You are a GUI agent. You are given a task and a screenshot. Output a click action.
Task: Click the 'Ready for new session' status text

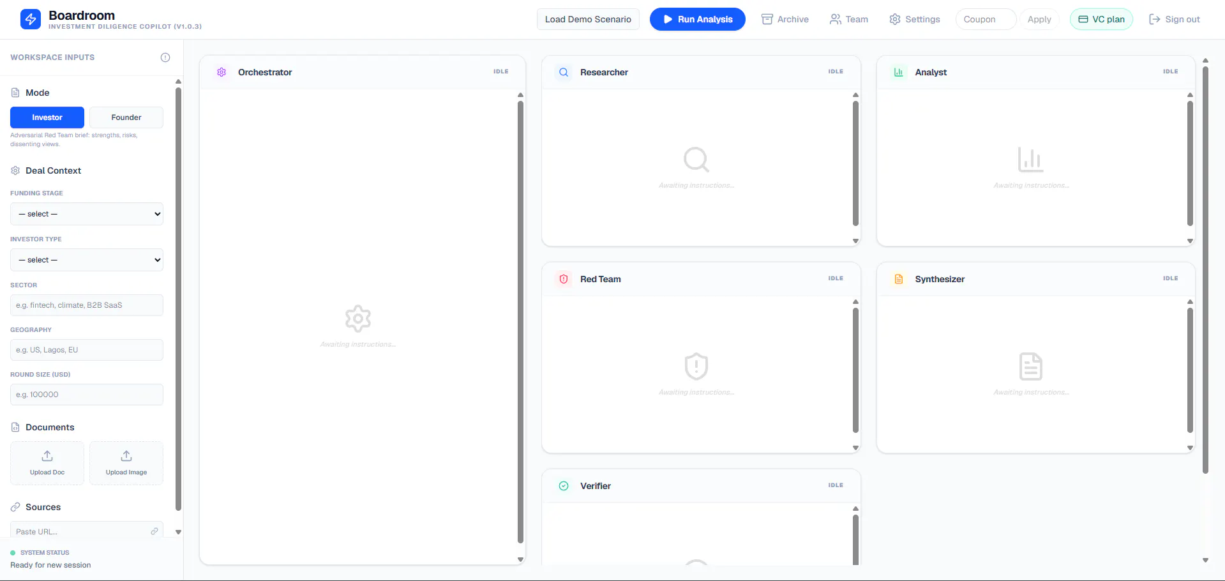tap(50, 565)
